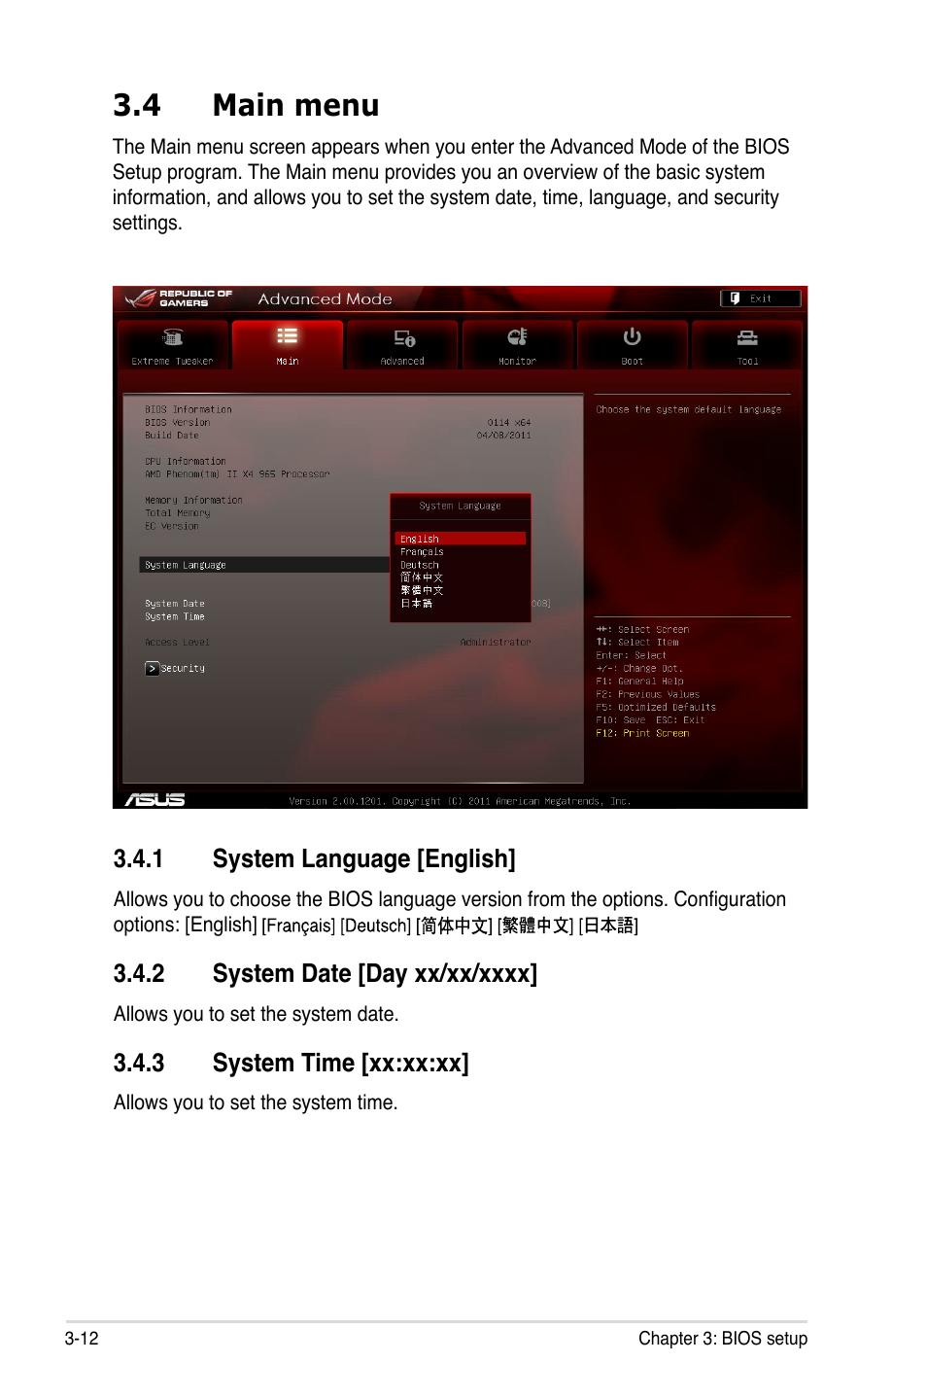The width and height of the screenshot is (927, 1398).
Task: Select the System Language row
Action: click(x=264, y=565)
